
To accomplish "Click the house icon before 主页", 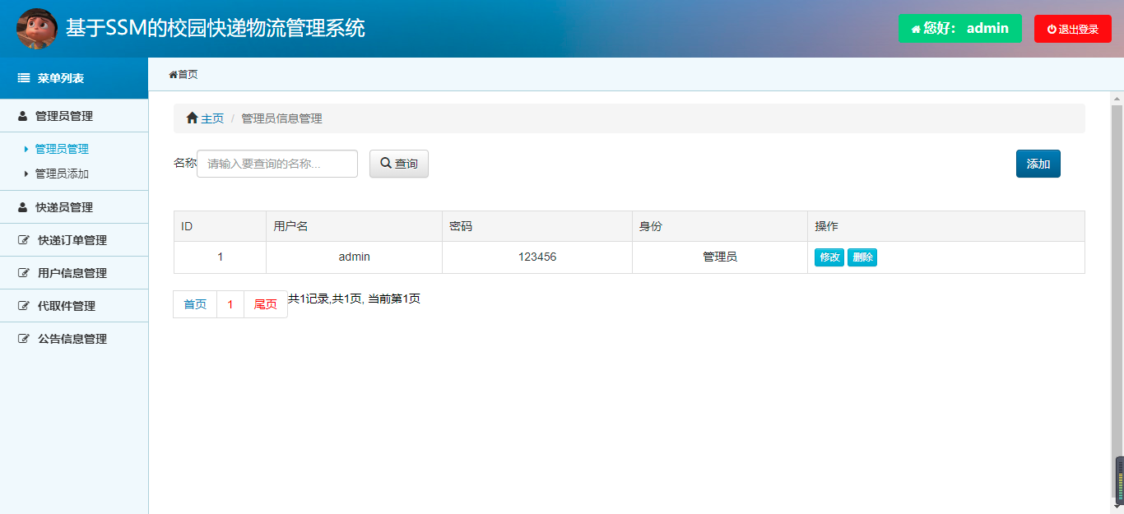I will 193,118.
